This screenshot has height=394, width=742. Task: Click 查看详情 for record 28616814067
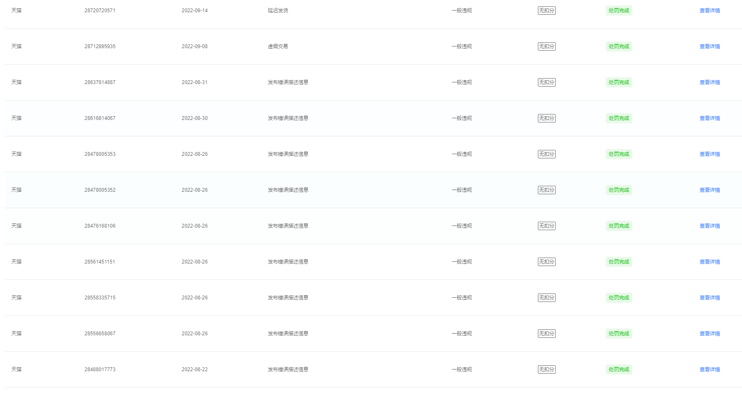709,118
